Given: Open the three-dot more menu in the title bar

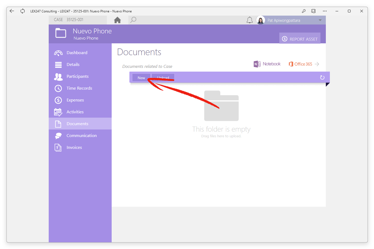Looking at the screenshot, I should pyautogui.click(x=325, y=11).
